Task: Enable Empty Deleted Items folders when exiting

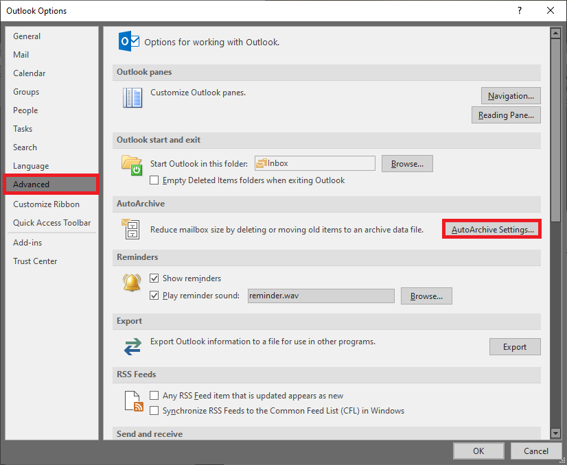Action: pos(154,180)
